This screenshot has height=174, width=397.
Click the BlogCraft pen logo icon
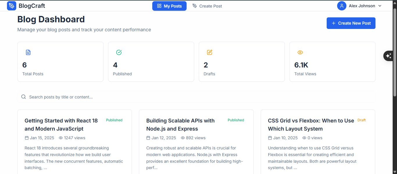tap(12, 6)
